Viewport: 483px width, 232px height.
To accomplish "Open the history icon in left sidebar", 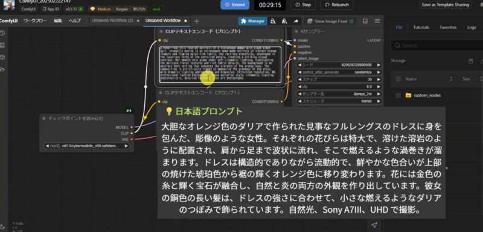I will click(x=2, y=33).
